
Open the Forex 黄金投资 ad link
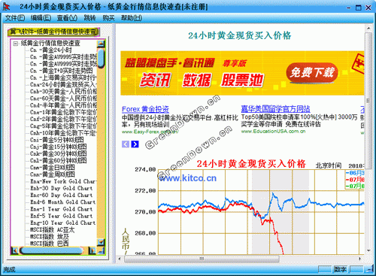pyautogui.click(x=145, y=109)
